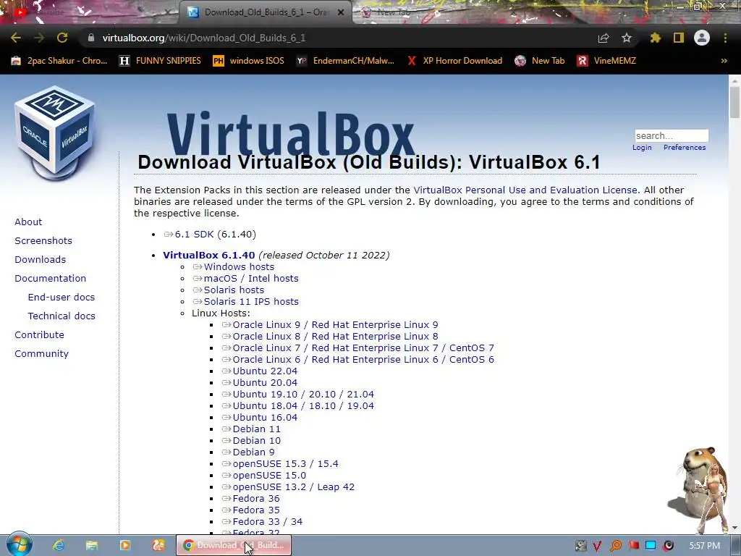Viewport: 741px width, 556px height.
Task: Open the FUNNY SNIPPIES bookmark
Action: pos(160,61)
